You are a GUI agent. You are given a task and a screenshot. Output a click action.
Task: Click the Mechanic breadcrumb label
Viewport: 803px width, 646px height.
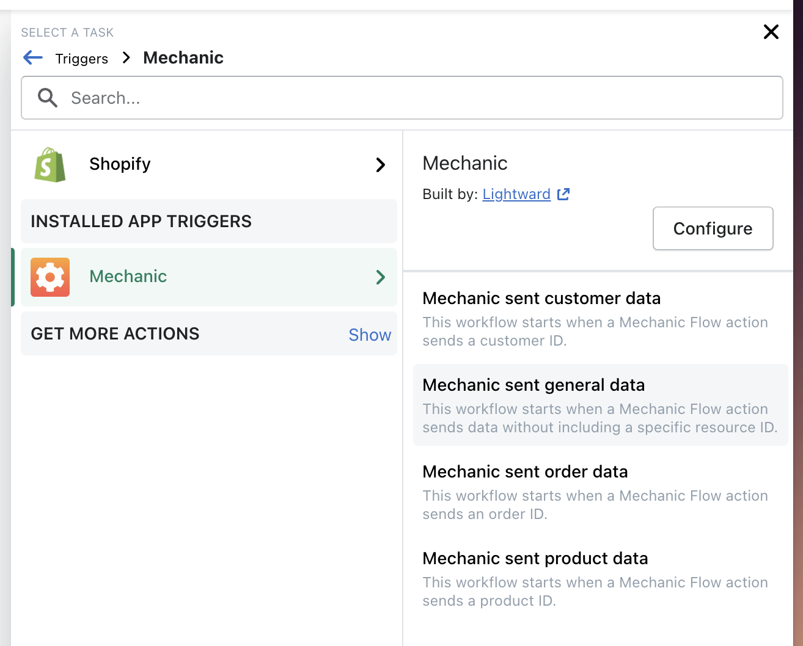pos(183,57)
